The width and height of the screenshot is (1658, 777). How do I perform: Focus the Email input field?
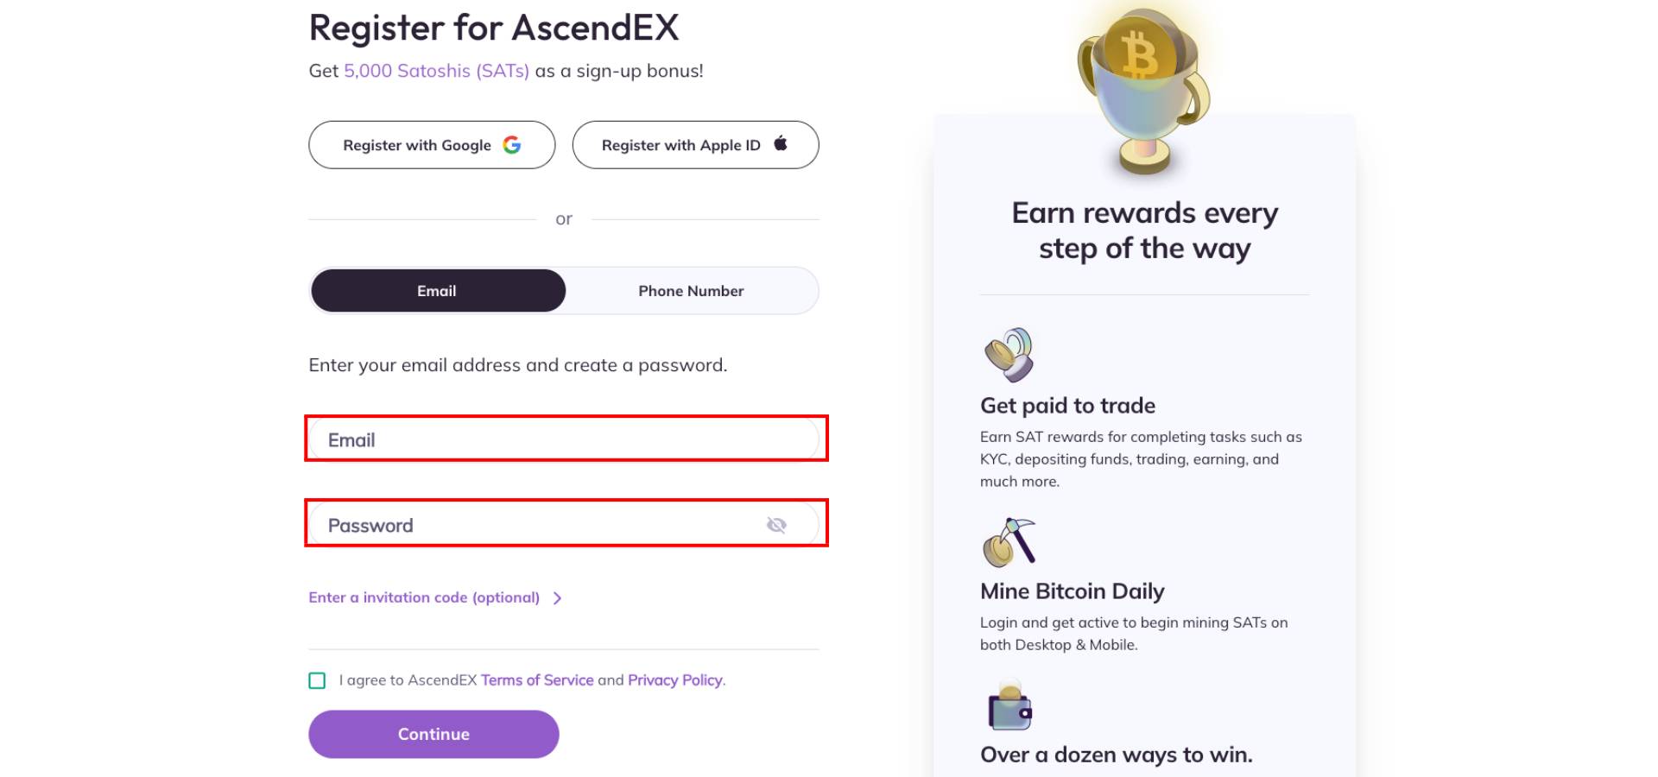click(566, 439)
